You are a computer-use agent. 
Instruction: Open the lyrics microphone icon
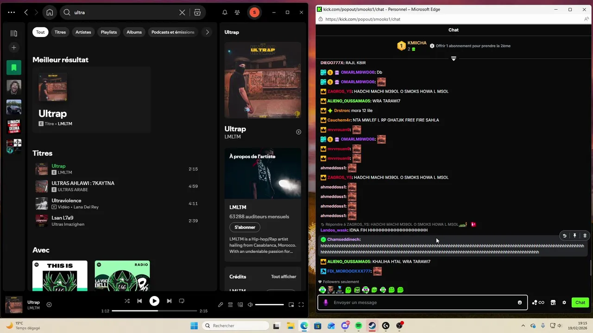click(x=221, y=305)
